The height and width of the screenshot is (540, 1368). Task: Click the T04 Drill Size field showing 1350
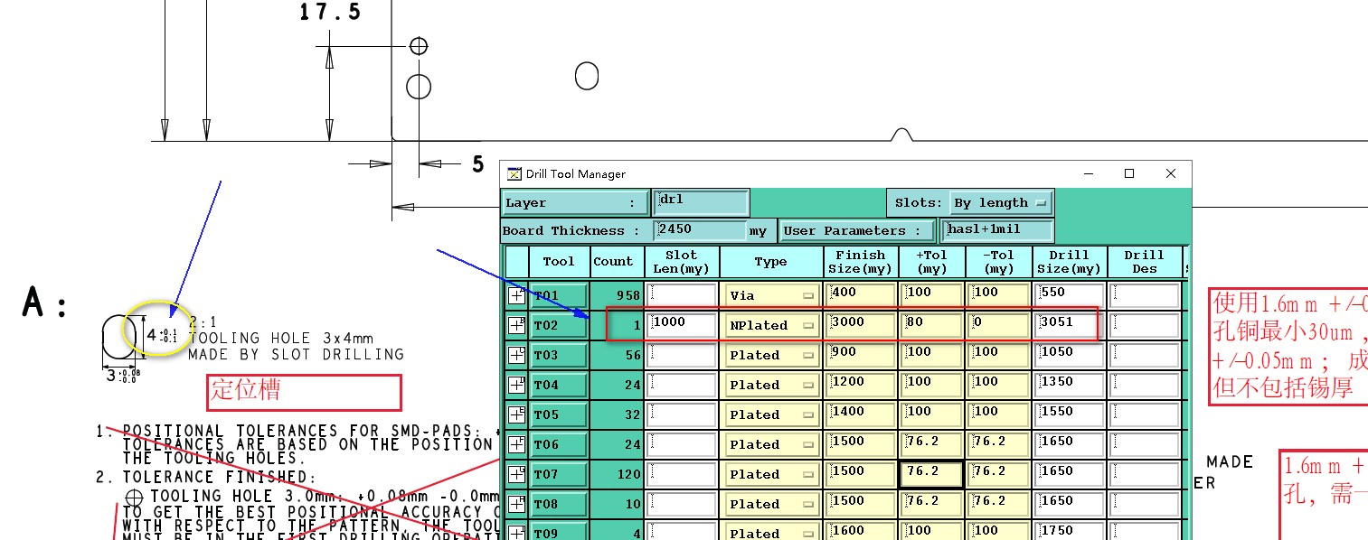click(x=1070, y=385)
